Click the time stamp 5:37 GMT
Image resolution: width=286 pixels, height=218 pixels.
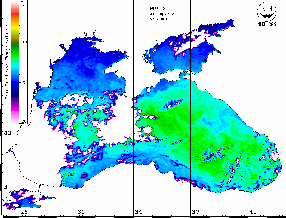(x=158, y=19)
